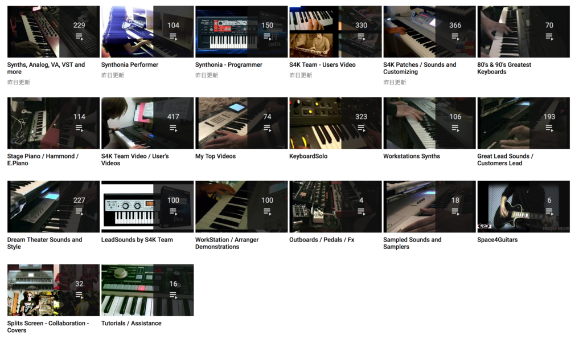Open the Sampled Sounds and Samplers playlist
This screenshot has width=583, height=339.
coord(412,243)
